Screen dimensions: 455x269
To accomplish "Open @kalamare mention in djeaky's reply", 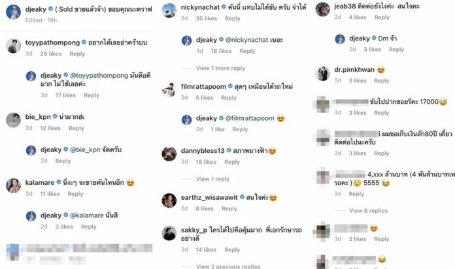I will 87,215.
